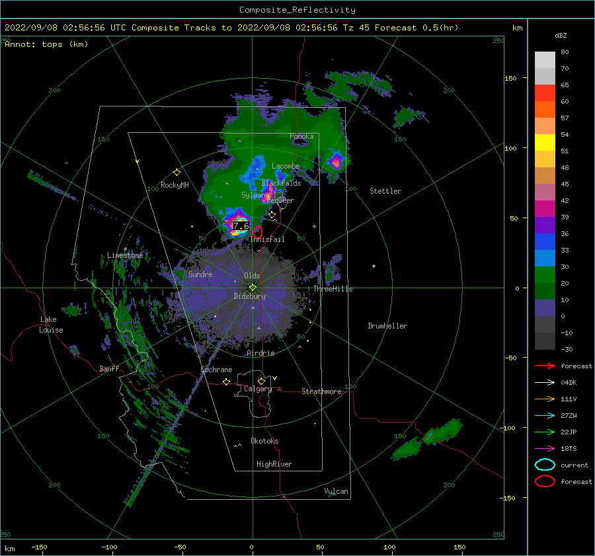Click the Okotoks label
This screenshot has width=595, height=556.
pyautogui.click(x=264, y=441)
